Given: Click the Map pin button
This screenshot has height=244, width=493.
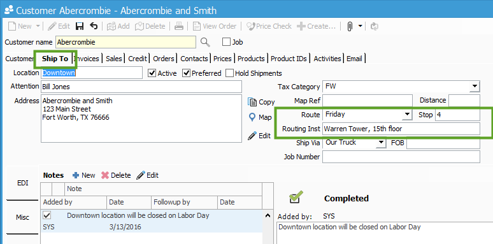Looking at the screenshot, I should pos(260,117).
